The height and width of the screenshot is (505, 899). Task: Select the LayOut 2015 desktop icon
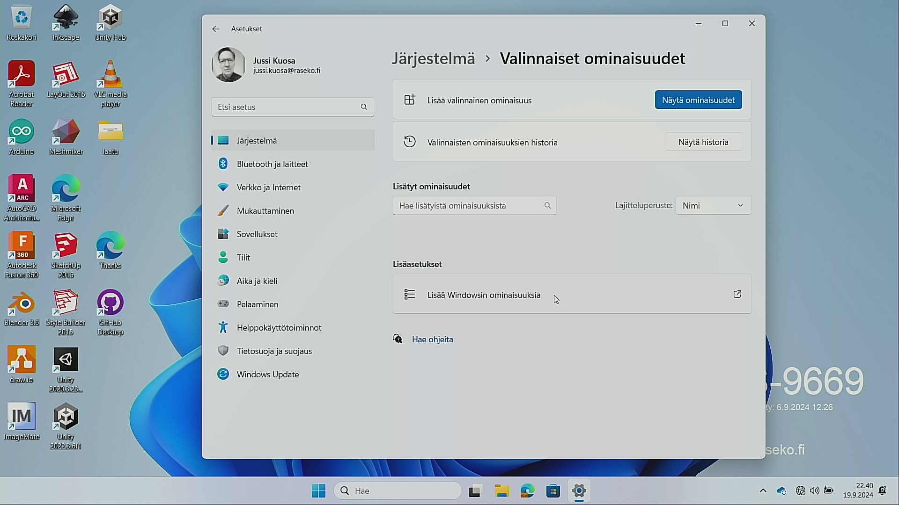[x=66, y=79]
